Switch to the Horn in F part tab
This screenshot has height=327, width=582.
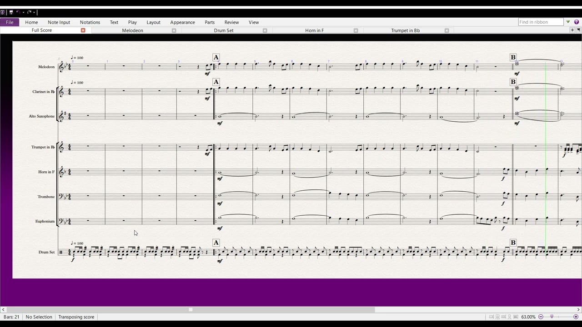coord(315,30)
